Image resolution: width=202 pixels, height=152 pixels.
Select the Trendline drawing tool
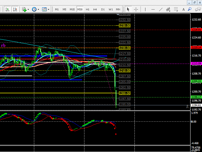coord(161,9)
